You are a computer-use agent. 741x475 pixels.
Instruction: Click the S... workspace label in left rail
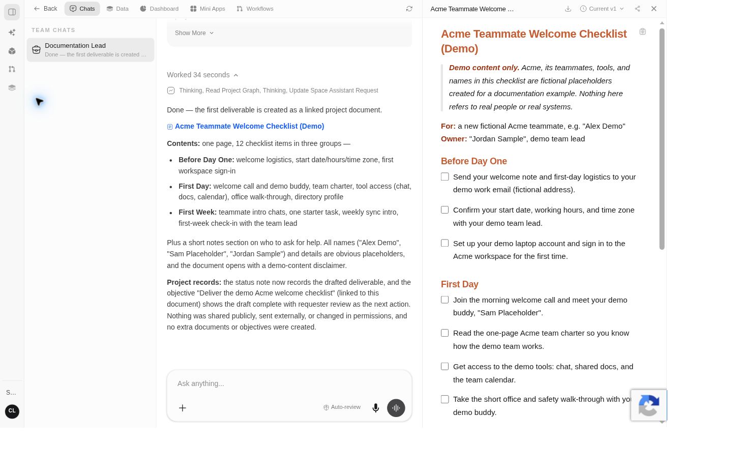click(11, 393)
